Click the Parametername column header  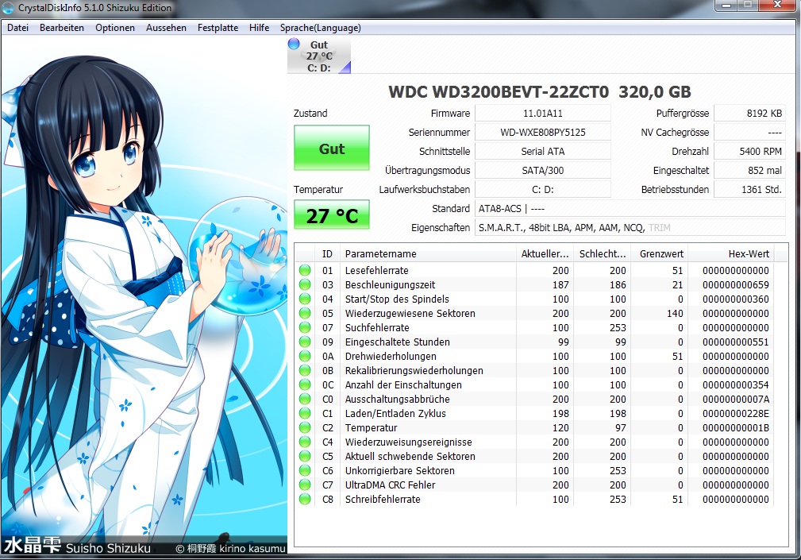coord(428,253)
